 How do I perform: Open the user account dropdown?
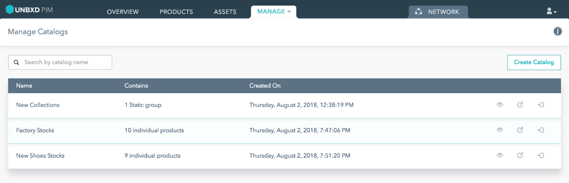[x=552, y=11]
